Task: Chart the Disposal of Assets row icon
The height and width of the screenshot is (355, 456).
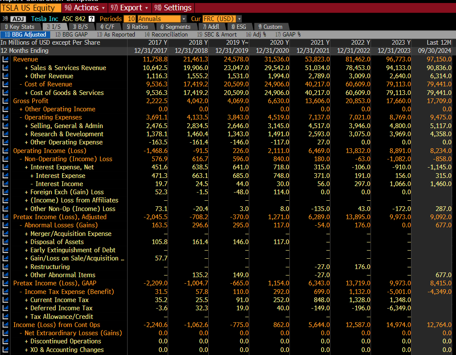Action: pyautogui.click(x=5, y=242)
